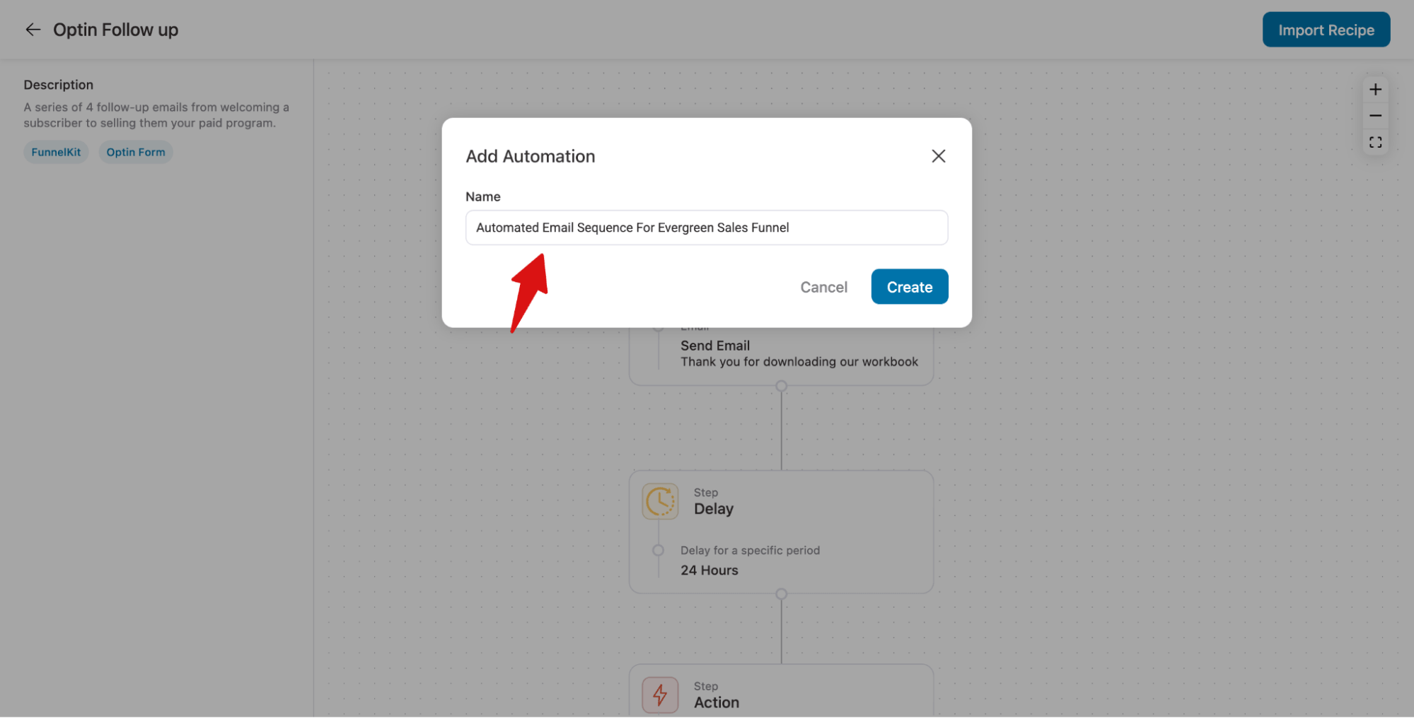This screenshot has width=1414, height=718.
Task: Click the 24 Hours delay value
Action: point(709,570)
